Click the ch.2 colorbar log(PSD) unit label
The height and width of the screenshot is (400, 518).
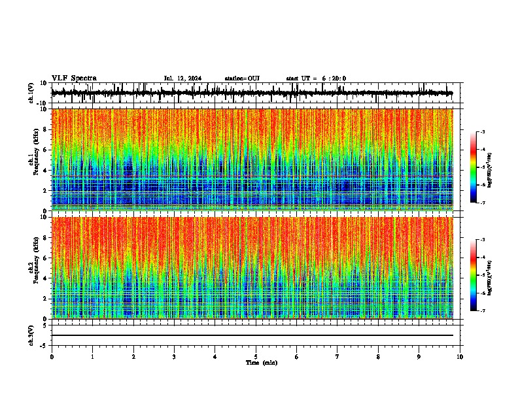point(491,278)
